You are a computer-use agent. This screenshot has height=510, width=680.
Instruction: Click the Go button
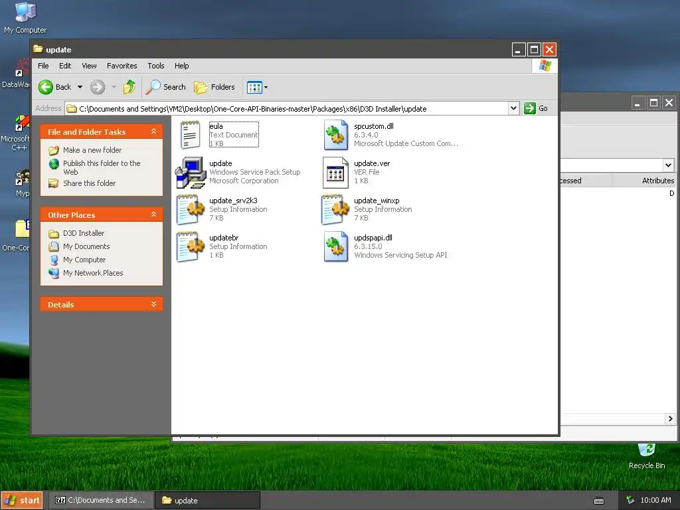coord(536,108)
